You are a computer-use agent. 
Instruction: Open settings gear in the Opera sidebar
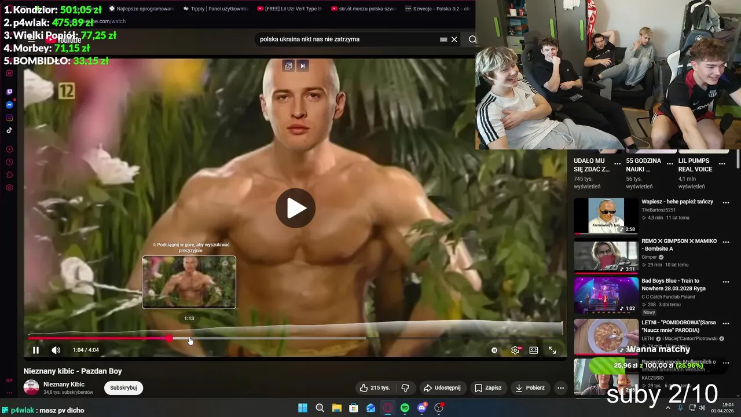tap(9, 188)
